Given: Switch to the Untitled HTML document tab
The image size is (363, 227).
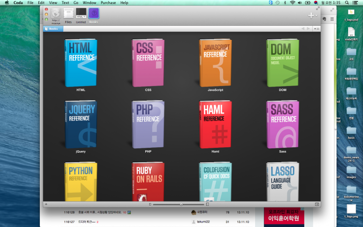Looking at the screenshot, I should click(81, 13).
